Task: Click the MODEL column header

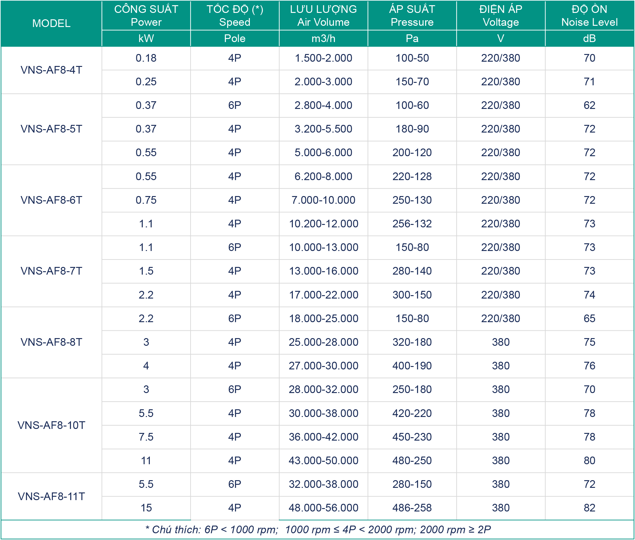Action: pos(51,23)
